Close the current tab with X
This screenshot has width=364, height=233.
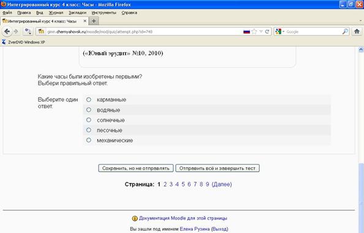(x=85, y=21)
